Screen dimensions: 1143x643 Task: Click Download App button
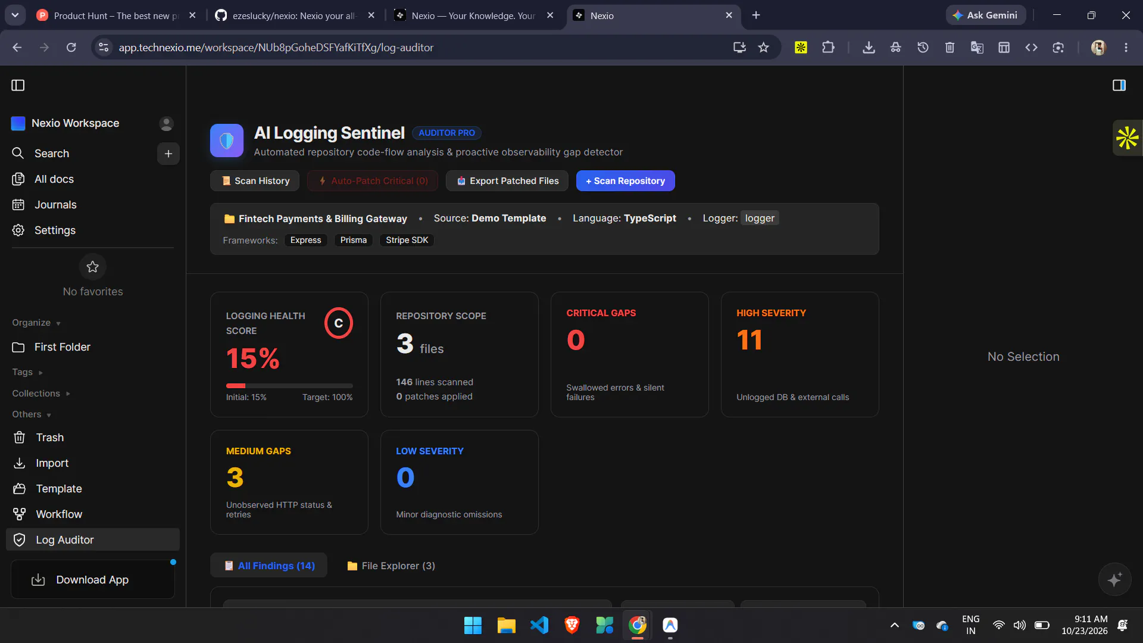click(x=93, y=580)
